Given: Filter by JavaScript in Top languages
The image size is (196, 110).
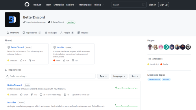Looking at the screenshot, I should coord(153,64).
